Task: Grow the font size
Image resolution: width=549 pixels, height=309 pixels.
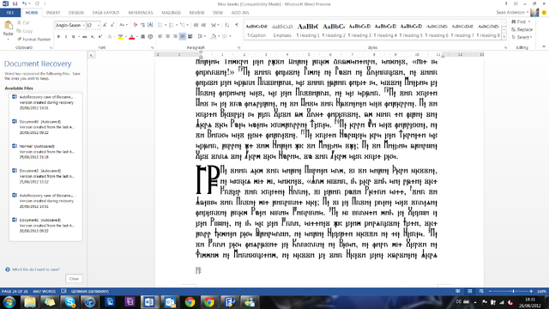Action: [x=105, y=25]
